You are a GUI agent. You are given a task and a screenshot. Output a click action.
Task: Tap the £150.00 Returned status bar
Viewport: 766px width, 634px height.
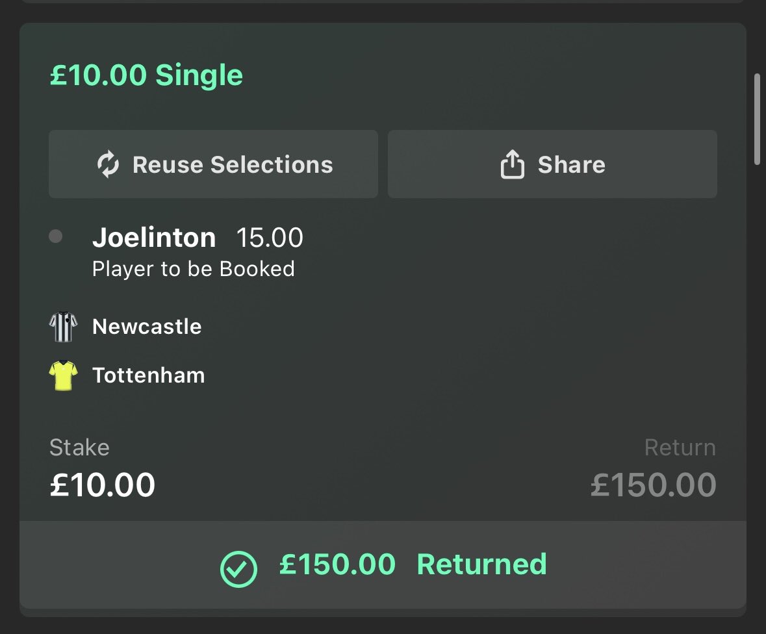[x=383, y=564]
